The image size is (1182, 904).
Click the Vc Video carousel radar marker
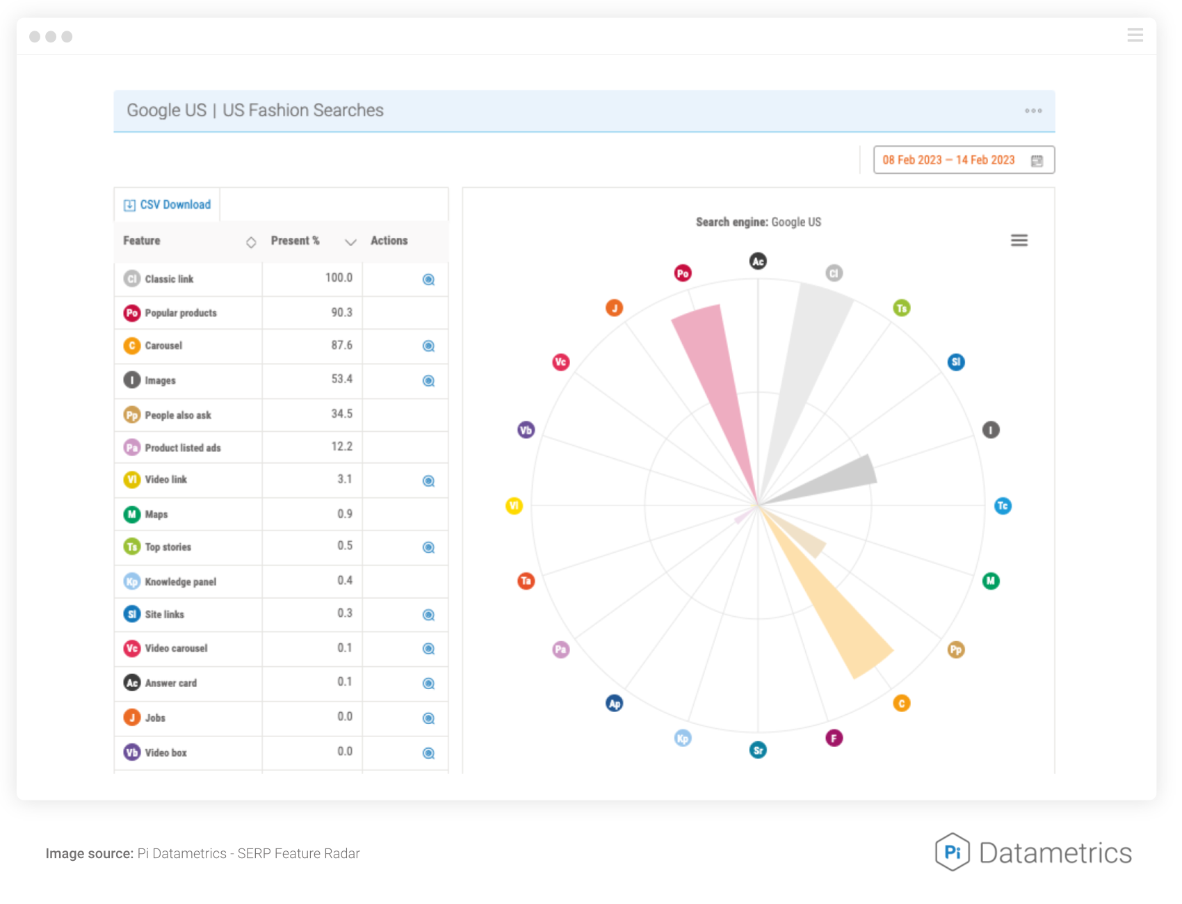[561, 362]
